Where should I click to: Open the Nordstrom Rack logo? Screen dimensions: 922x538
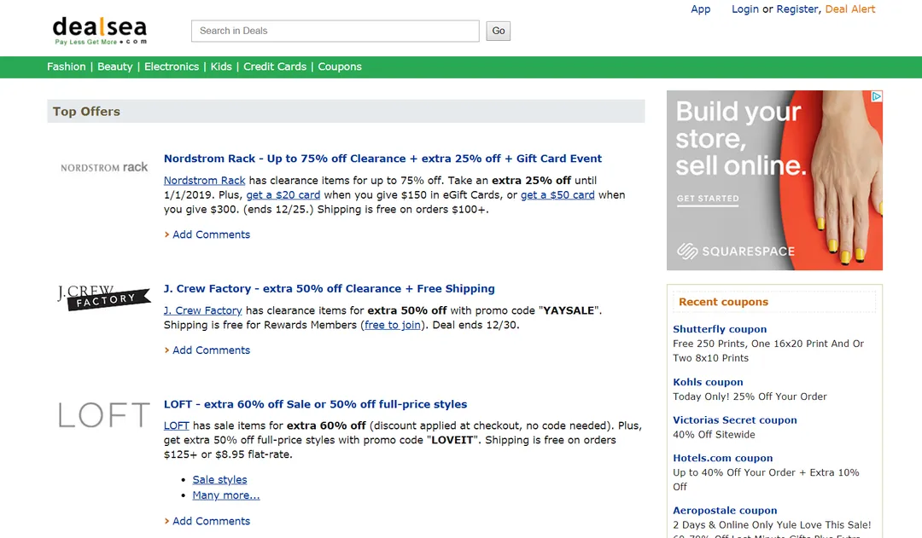104,167
